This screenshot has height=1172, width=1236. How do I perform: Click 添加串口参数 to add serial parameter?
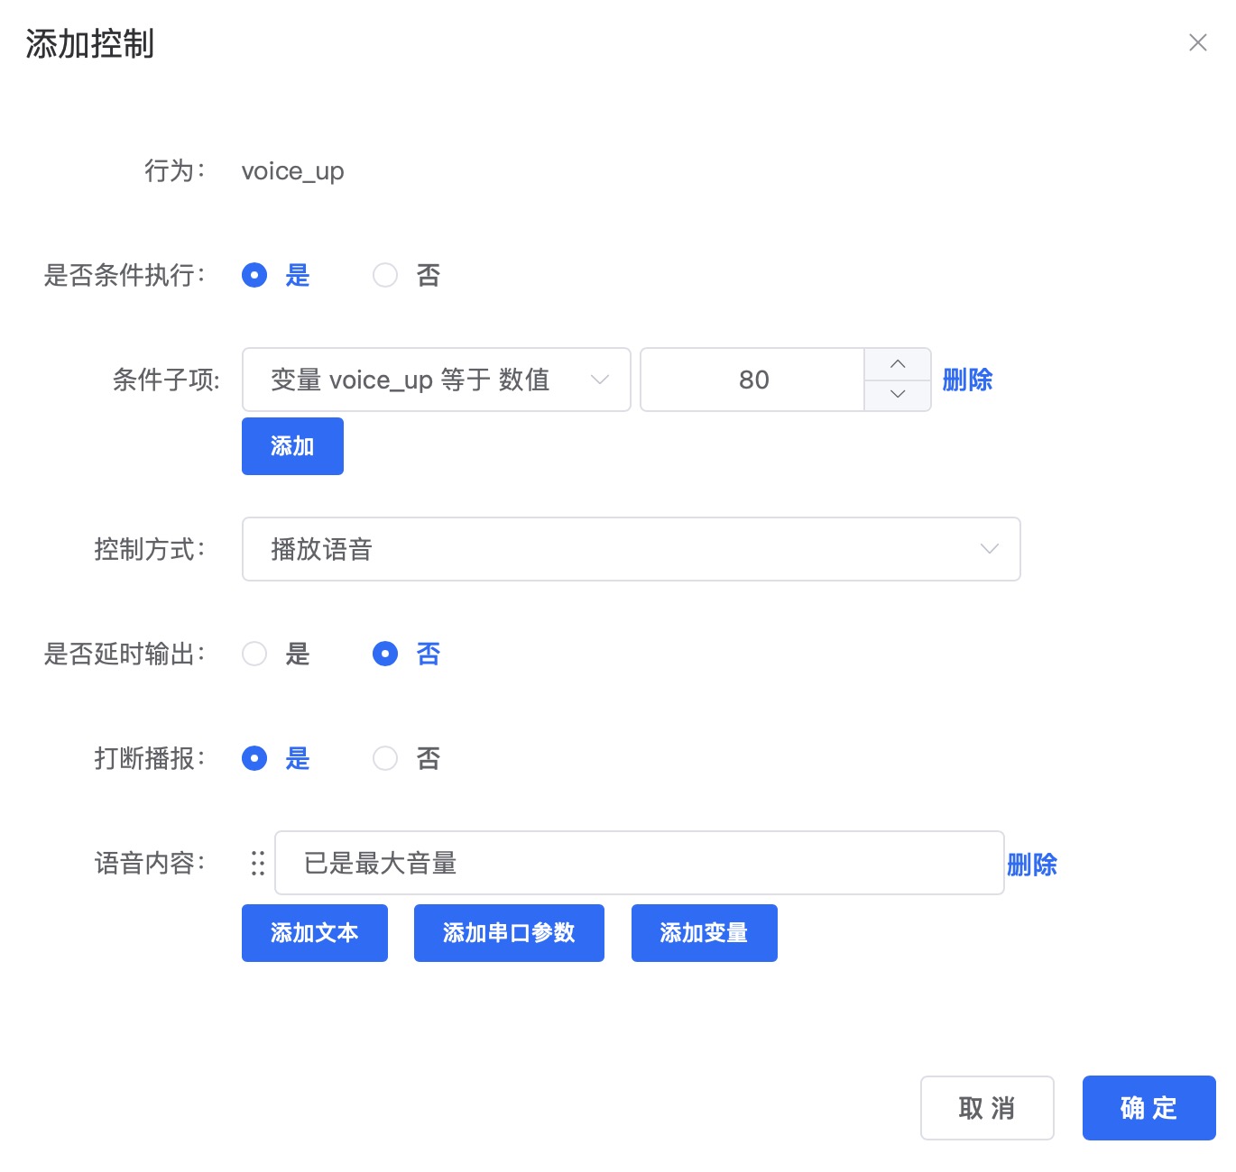pyautogui.click(x=509, y=933)
